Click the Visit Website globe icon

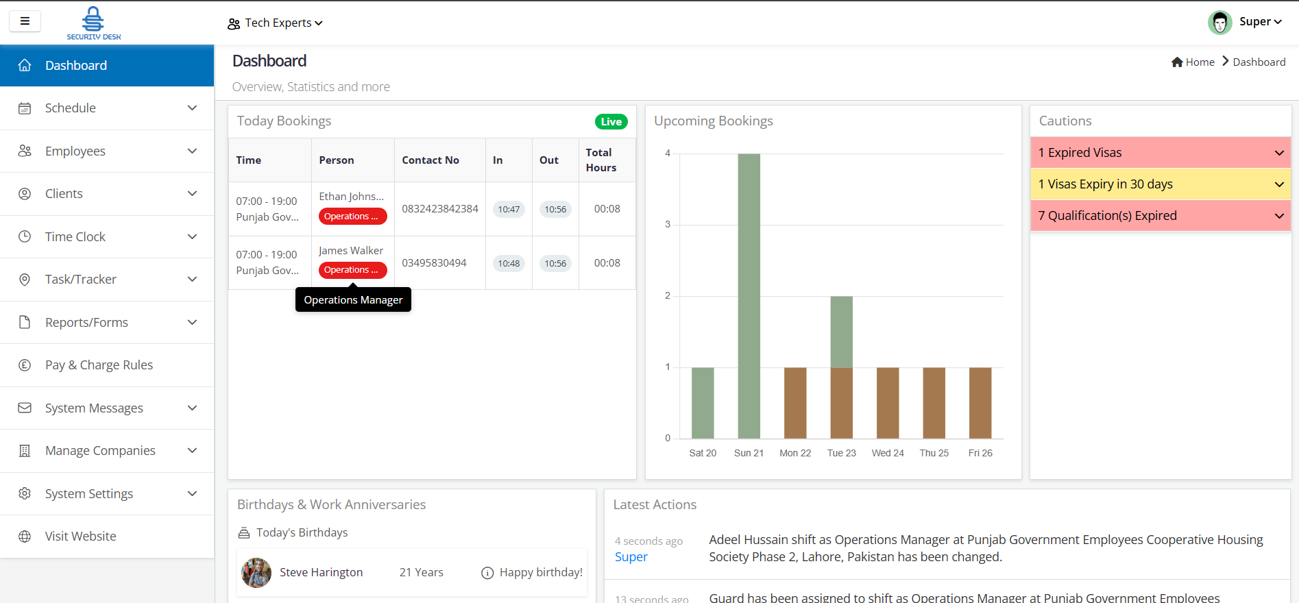tap(25, 537)
